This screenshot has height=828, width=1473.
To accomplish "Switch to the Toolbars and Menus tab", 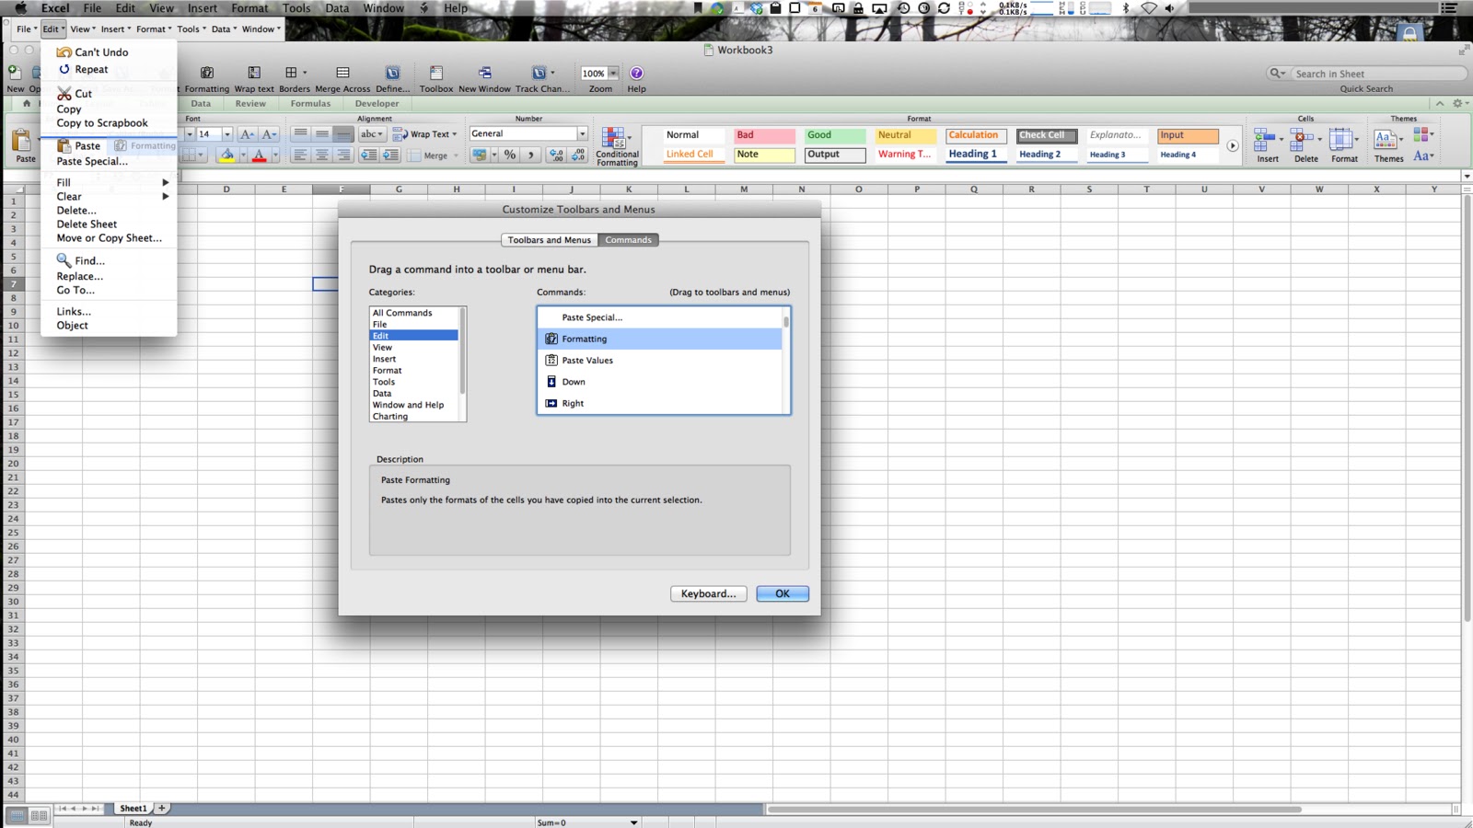I will (549, 239).
